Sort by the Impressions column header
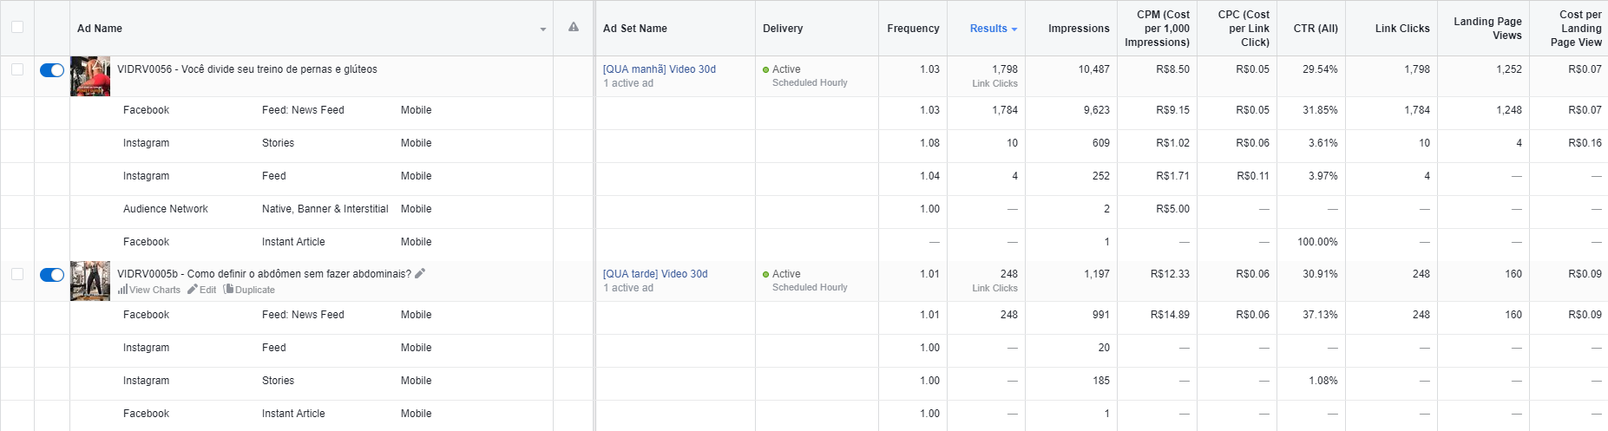The height and width of the screenshot is (431, 1608). pos(1079,29)
